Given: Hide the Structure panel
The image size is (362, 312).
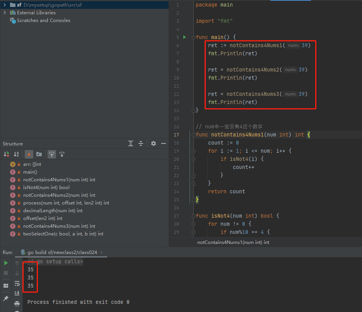Looking at the screenshot, I should point(164,143).
